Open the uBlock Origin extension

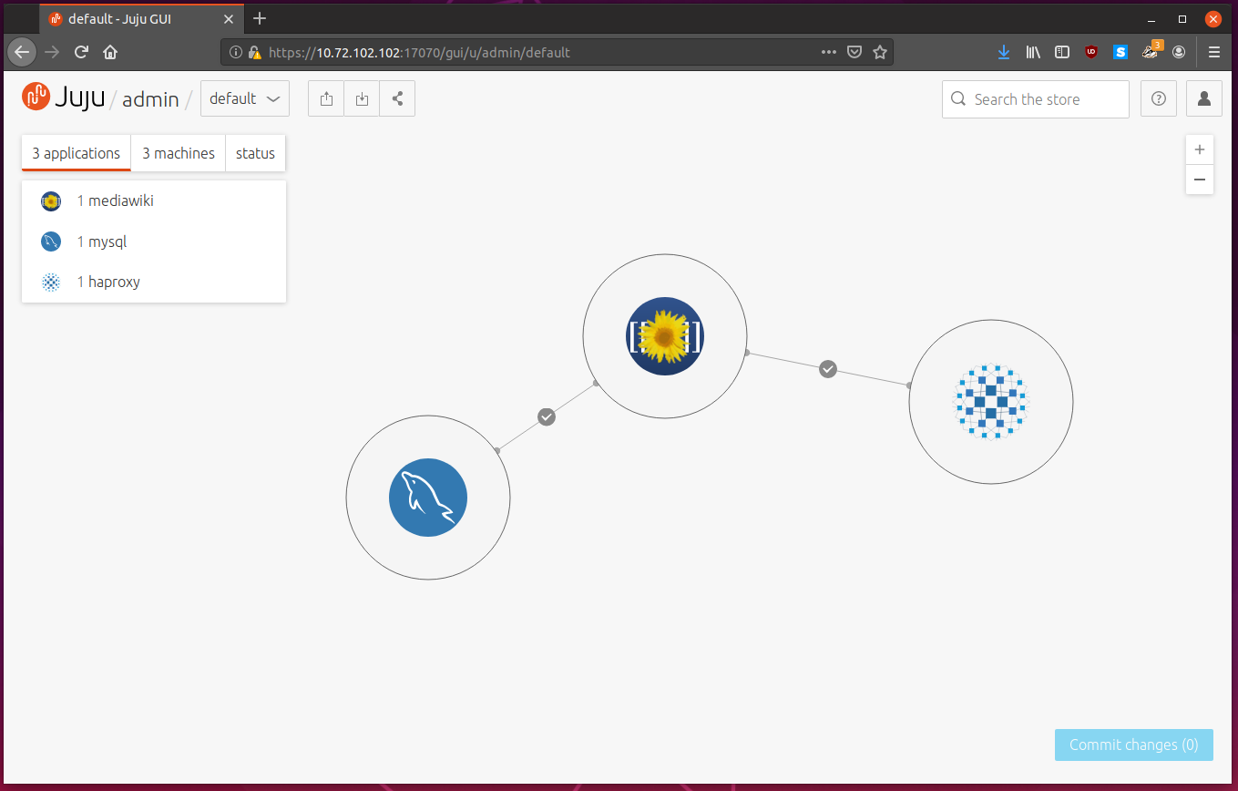click(x=1091, y=52)
